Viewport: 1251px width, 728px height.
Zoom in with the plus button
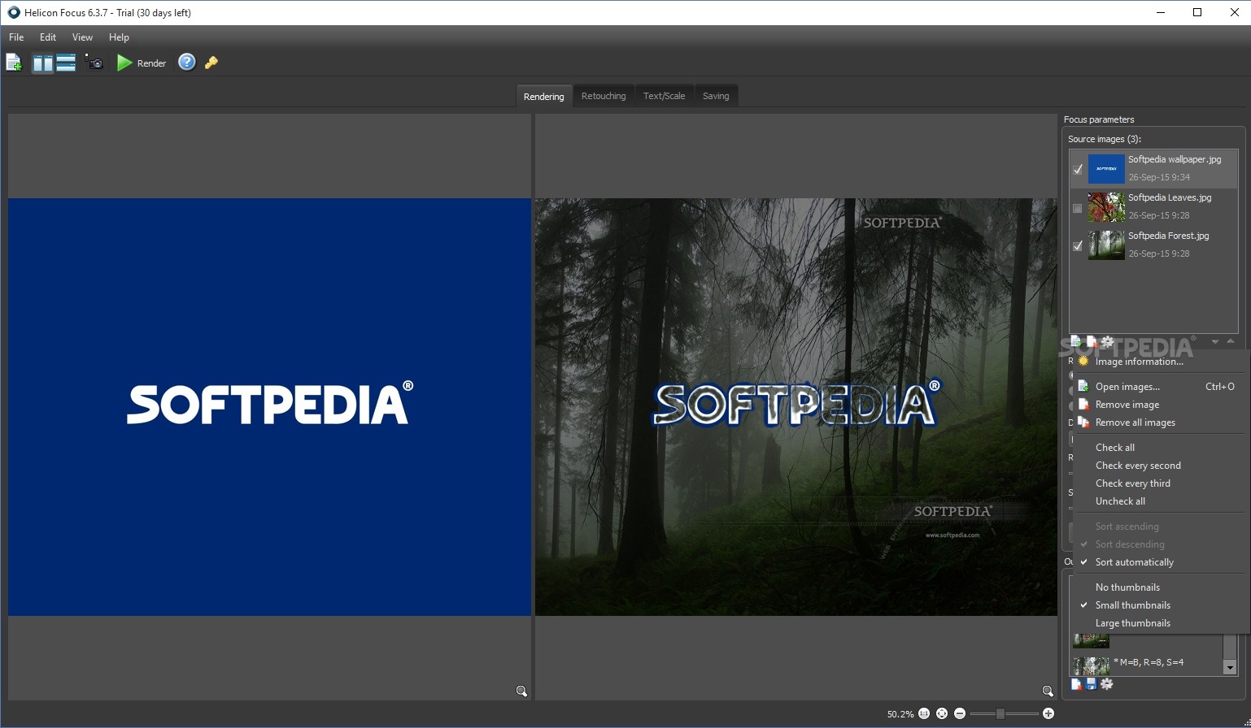pyautogui.click(x=1048, y=713)
